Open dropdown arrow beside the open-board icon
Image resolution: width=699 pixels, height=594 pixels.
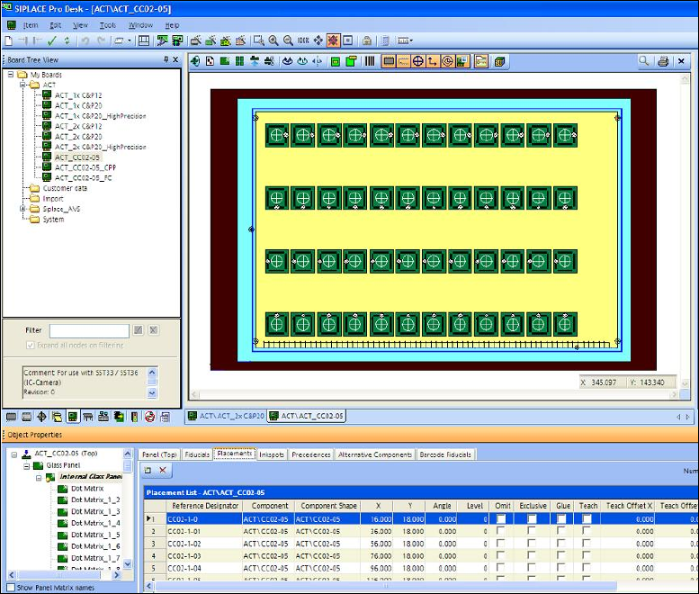[130, 41]
